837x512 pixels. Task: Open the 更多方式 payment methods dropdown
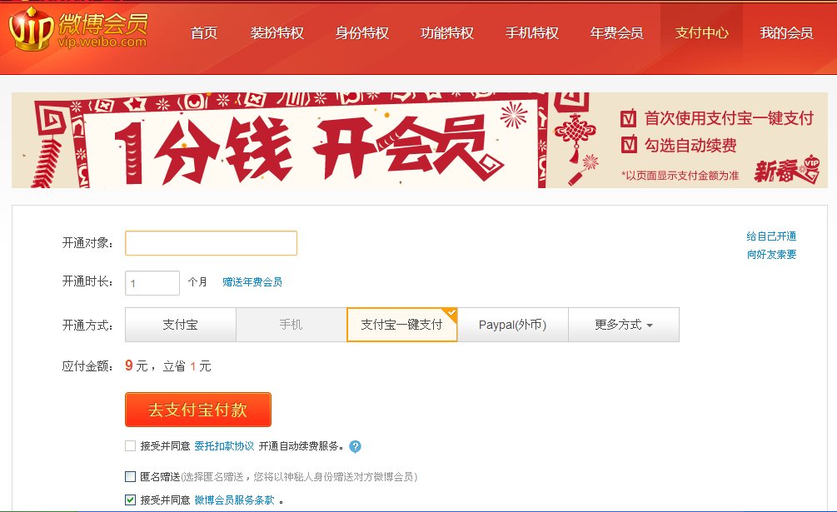pyautogui.click(x=624, y=325)
